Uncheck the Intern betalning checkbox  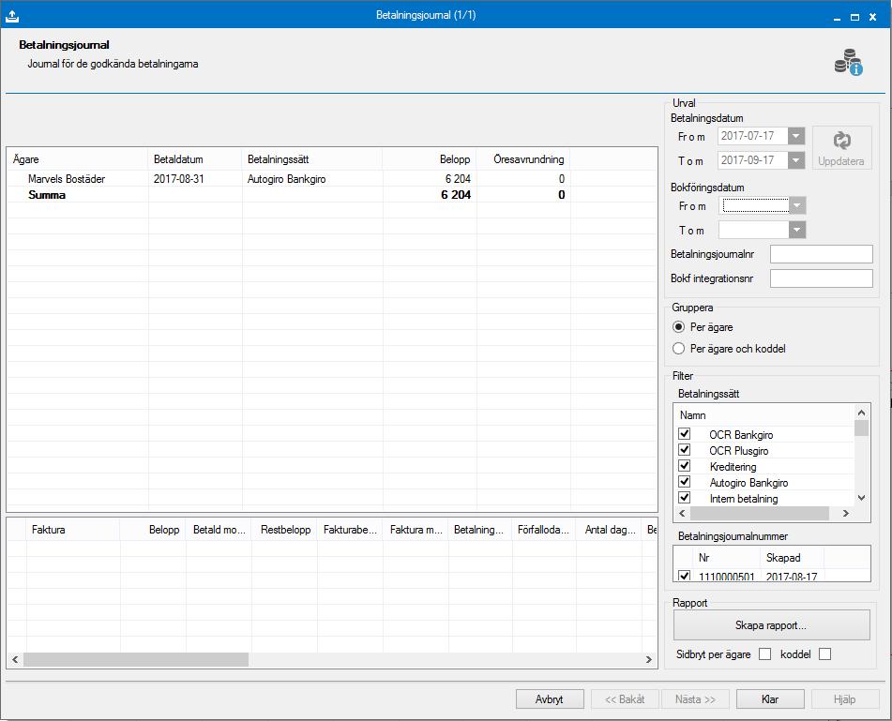pyautogui.click(x=685, y=498)
